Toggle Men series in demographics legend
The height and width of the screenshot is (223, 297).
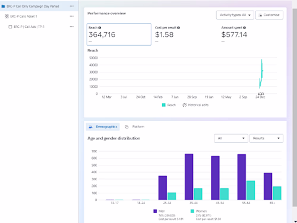click(159, 211)
